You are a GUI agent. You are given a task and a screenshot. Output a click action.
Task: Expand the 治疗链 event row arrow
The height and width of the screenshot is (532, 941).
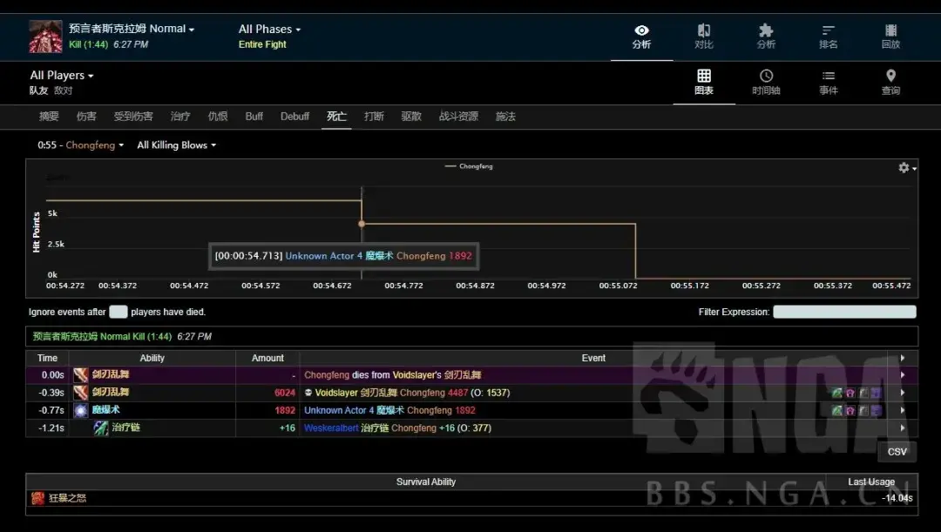pos(903,428)
